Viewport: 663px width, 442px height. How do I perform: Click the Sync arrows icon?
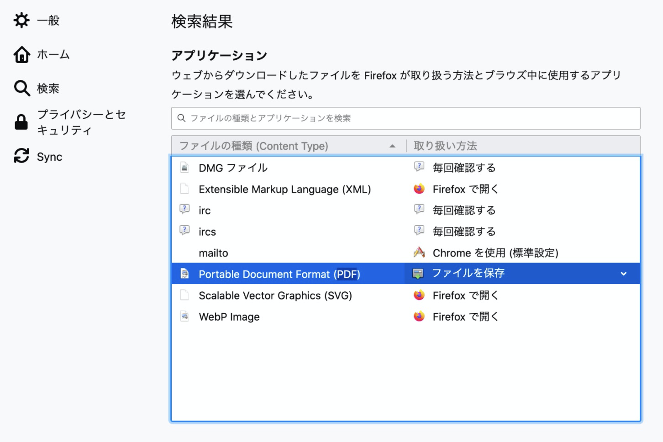[x=21, y=156]
